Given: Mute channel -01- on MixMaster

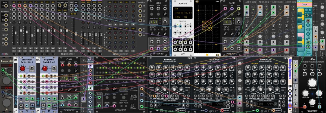Looking at the screenshot, I should 13,48.
